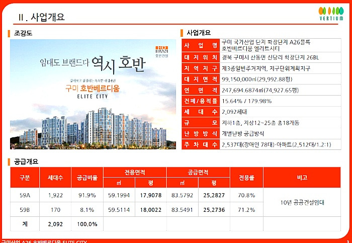Click the '비고' column header
The height and width of the screenshot is (243, 352).
point(302,178)
